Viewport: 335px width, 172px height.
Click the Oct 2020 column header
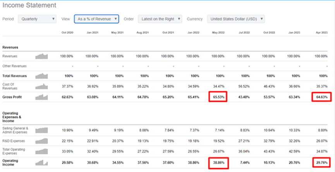click(x=67, y=32)
